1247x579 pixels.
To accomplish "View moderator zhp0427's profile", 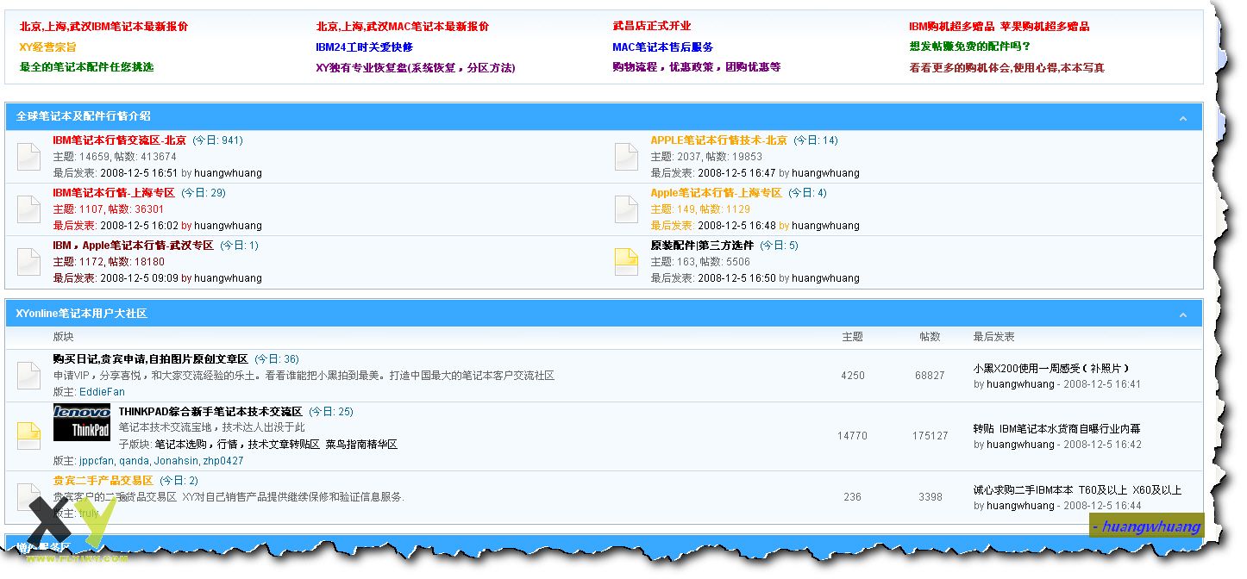I will click(x=222, y=461).
